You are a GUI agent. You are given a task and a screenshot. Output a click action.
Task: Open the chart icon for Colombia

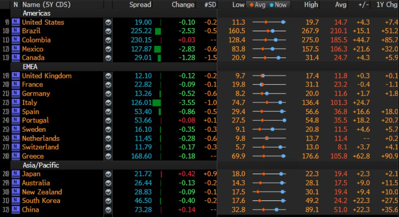(108, 40)
